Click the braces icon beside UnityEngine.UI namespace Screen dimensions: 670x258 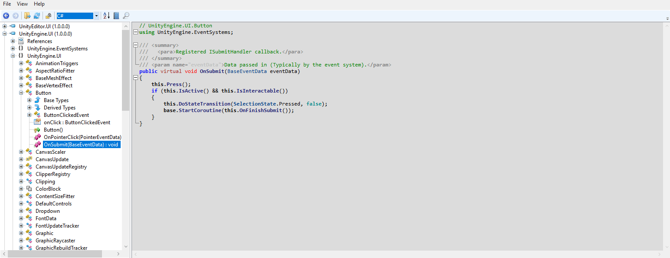coord(21,56)
